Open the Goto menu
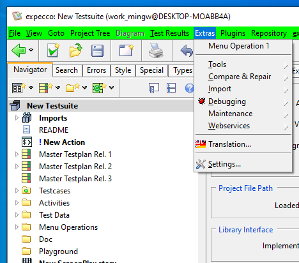 click(56, 33)
